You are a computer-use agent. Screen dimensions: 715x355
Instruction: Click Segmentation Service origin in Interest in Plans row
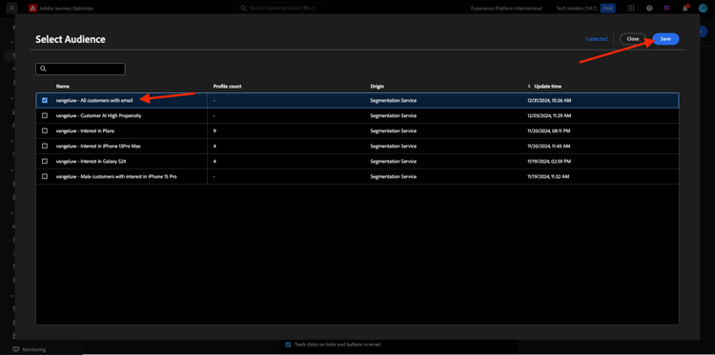[x=393, y=130]
